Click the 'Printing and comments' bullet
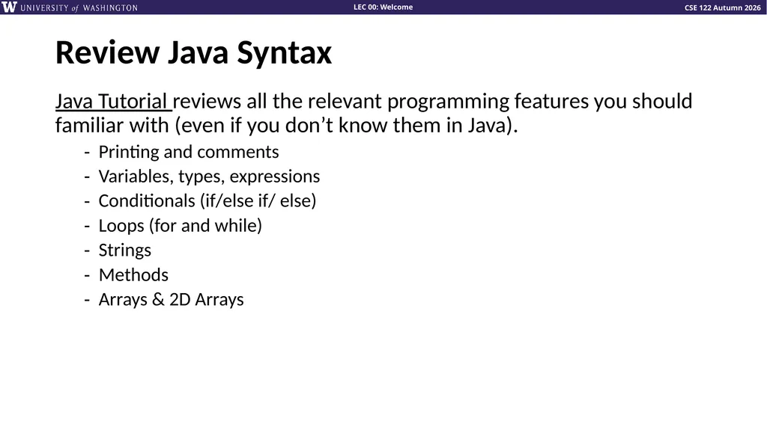The image size is (767, 430). (x=189, y=152)
